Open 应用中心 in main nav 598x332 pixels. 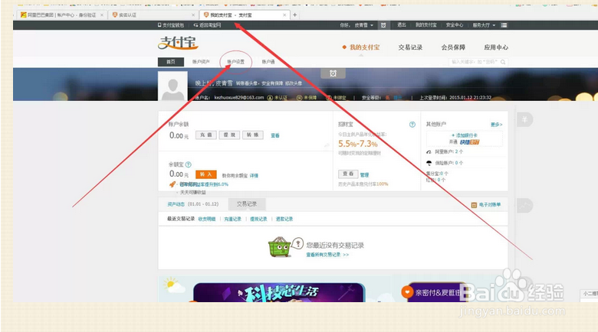tap(496, 47)
